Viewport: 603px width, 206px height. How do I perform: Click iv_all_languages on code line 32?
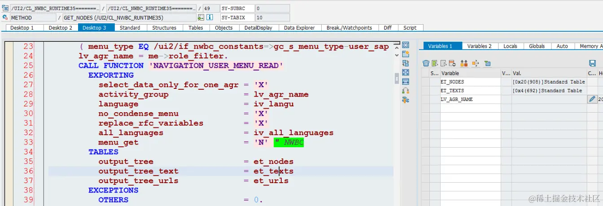pos(293,133)
